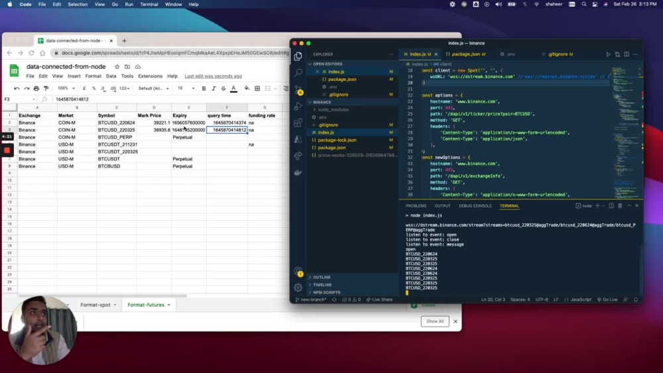The height and width of the screenshot is (373, 663).
Task: Click Go Live in the status bar
Action: (607, 299)
